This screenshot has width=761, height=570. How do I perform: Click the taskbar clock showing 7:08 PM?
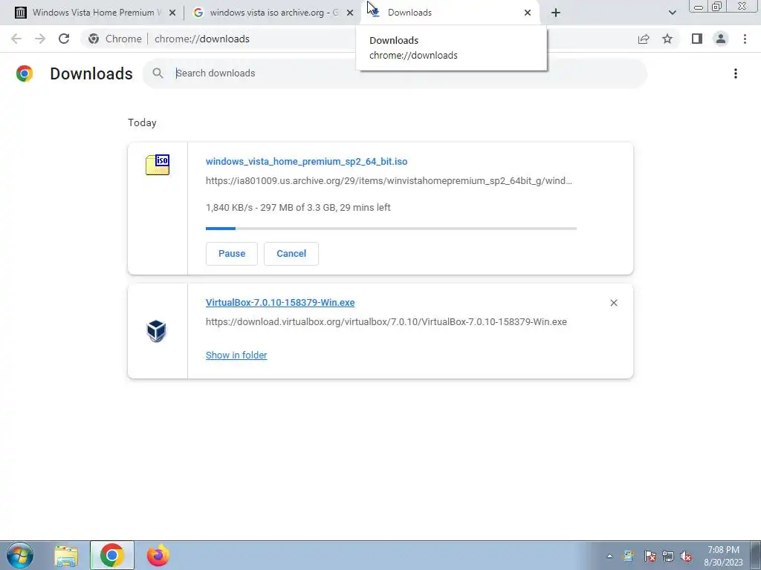click(x=723, y=556)
